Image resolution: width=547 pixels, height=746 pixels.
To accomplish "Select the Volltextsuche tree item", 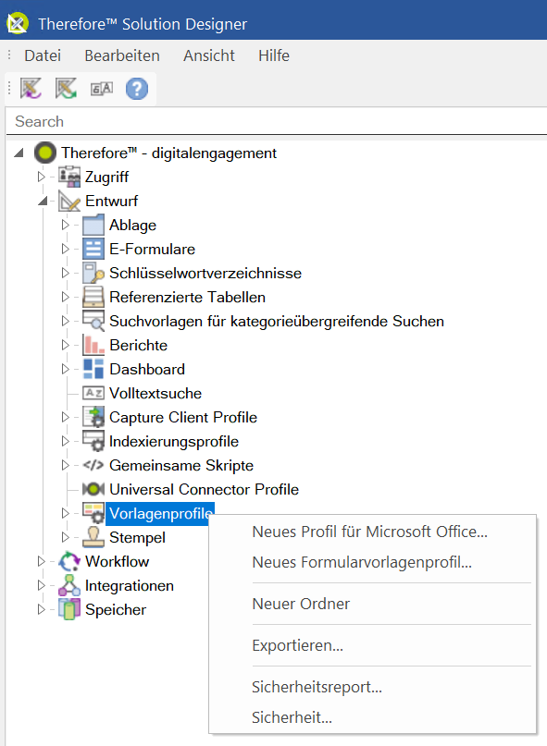I will (155, 393).
